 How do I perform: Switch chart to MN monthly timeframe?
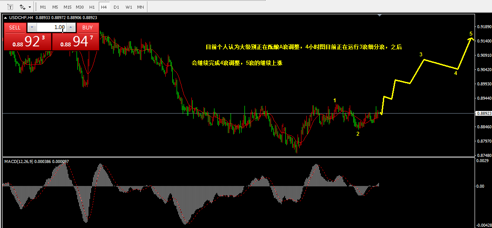140,7
